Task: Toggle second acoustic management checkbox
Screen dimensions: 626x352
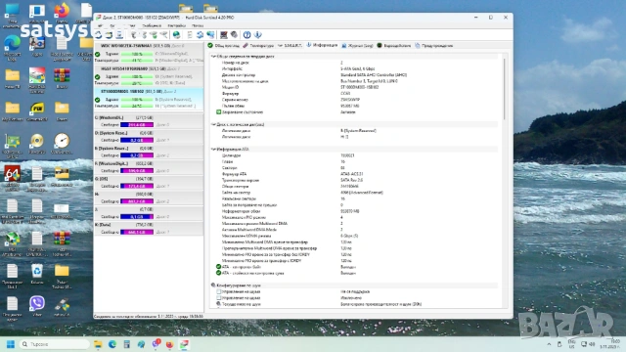Action: tap(219, 297)
